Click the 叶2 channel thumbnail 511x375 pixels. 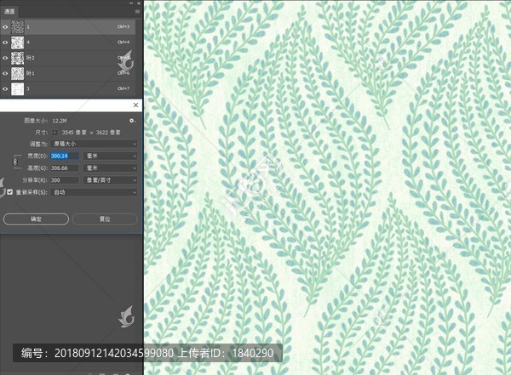18,58
